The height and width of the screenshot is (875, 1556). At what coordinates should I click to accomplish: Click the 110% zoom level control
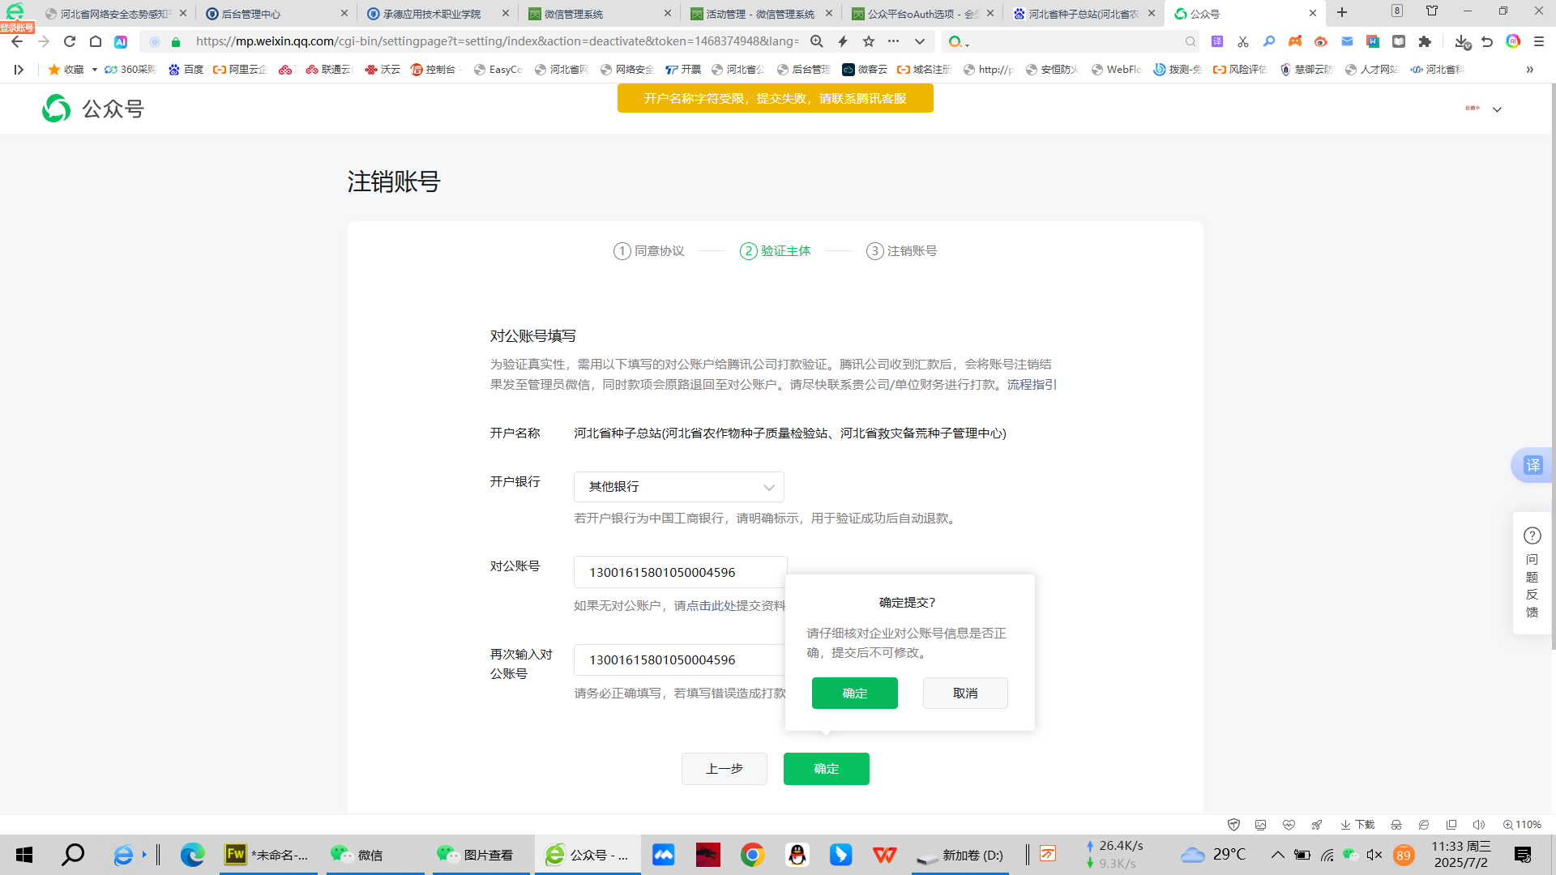click(x=1522, y=825)
